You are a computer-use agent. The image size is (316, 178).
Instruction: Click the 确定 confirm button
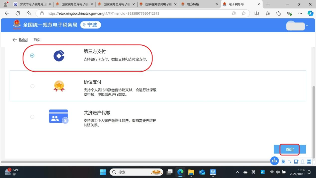click(290, 149)
